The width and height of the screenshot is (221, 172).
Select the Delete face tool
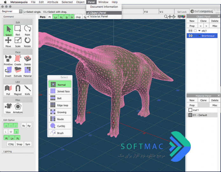point(27,60)
